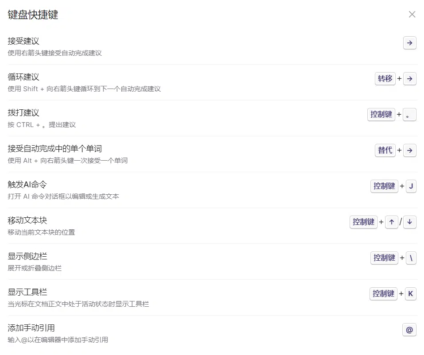
Task: Click the down arrow key in 移动文本块
Action: click(410, 222)
